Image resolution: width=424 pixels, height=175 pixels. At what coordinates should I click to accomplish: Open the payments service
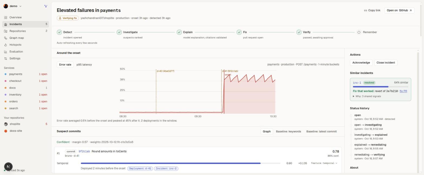point(25,74)
